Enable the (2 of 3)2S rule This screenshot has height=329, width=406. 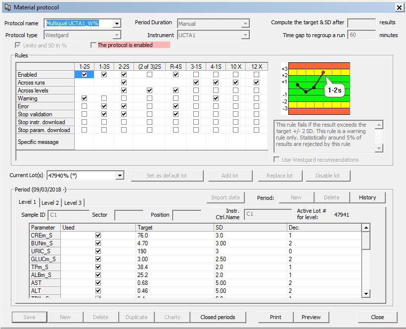[x=149, y=75]
